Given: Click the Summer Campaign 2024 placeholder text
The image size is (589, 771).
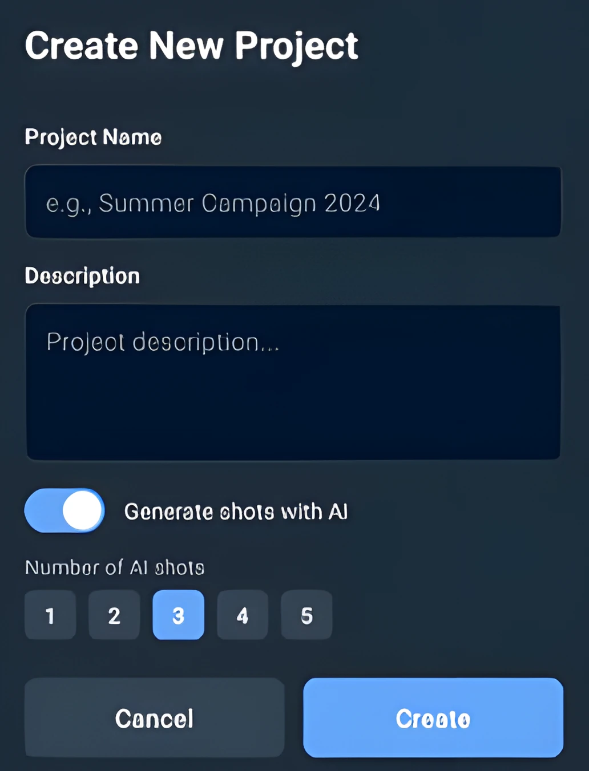Looking at the screenshot, I should point(213,204).
